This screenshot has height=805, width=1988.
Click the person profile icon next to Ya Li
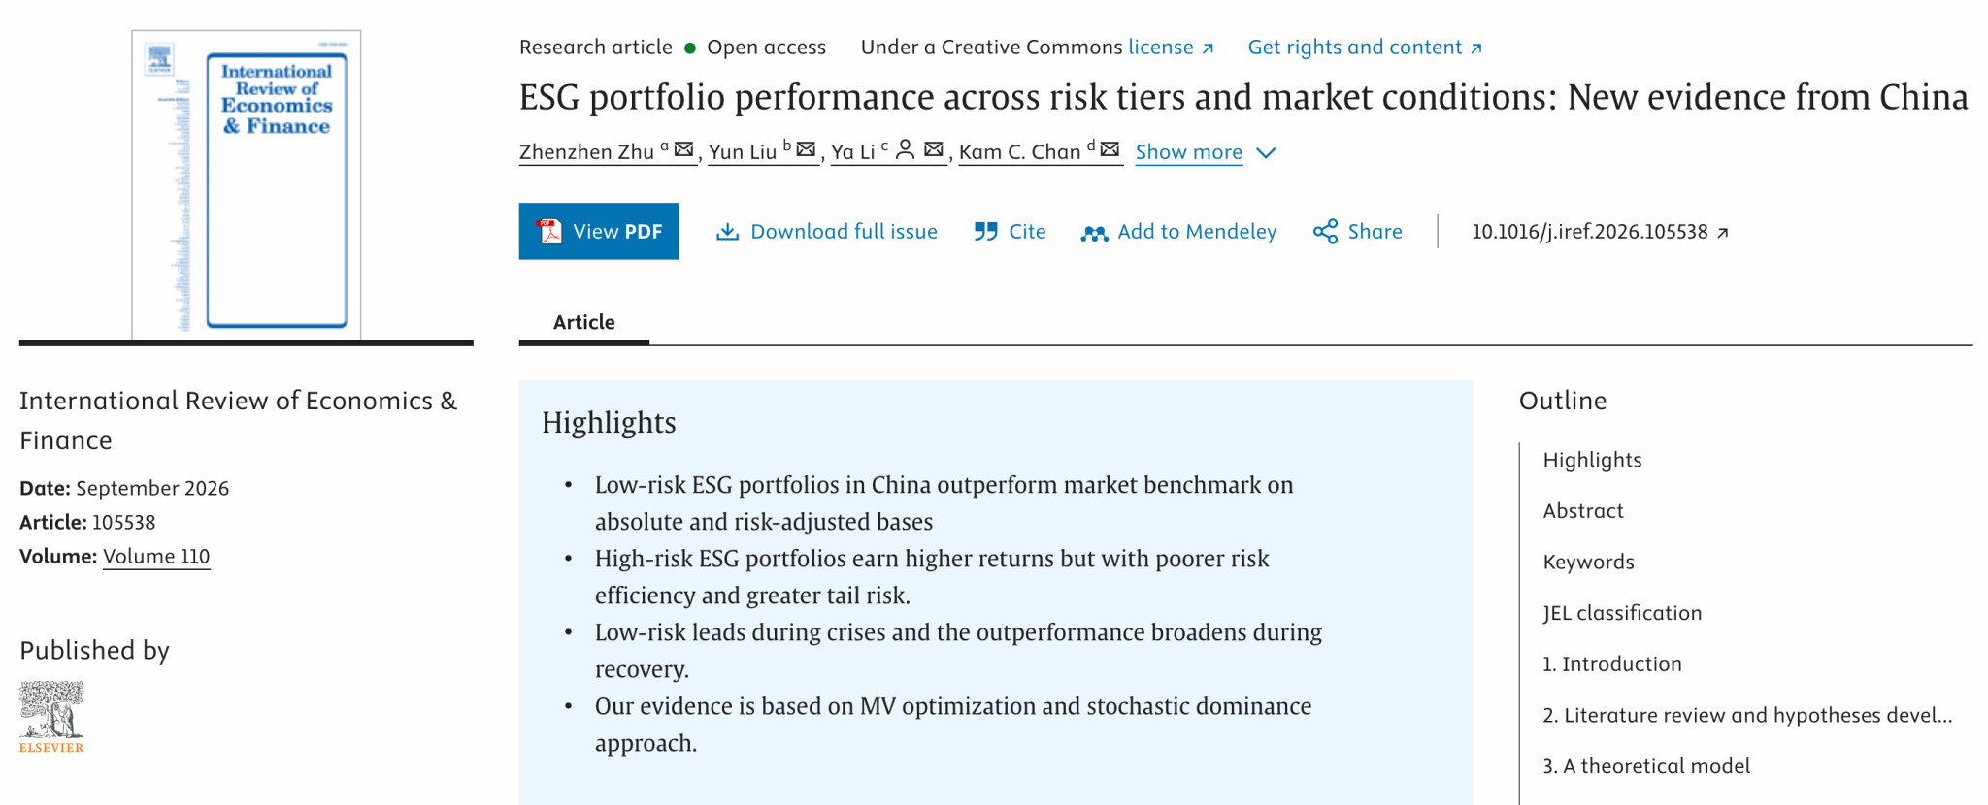(905, 149)
